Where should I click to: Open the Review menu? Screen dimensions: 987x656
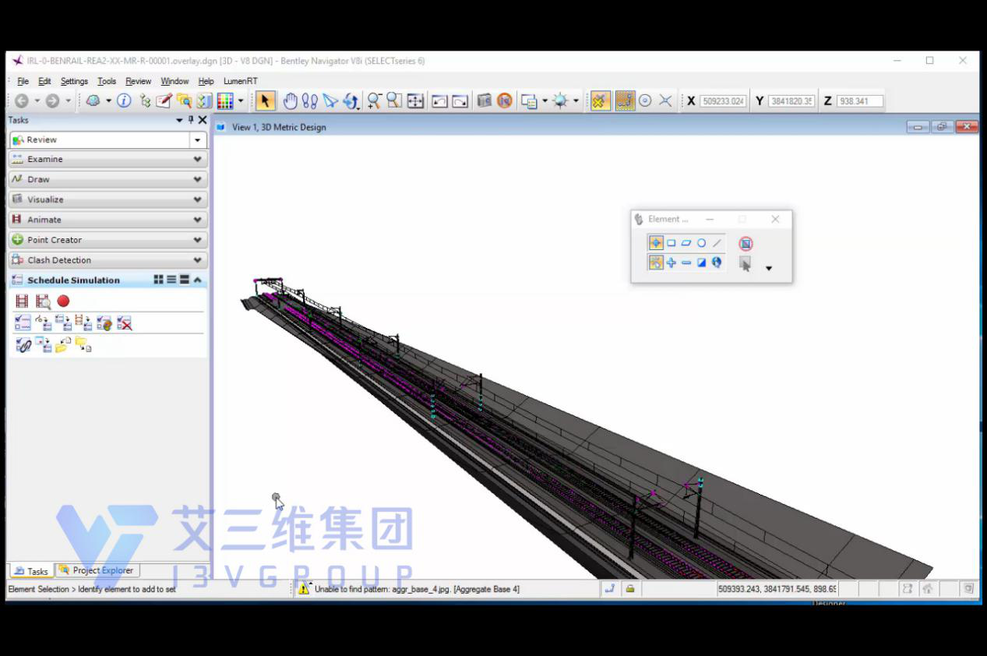pos(139,81)
